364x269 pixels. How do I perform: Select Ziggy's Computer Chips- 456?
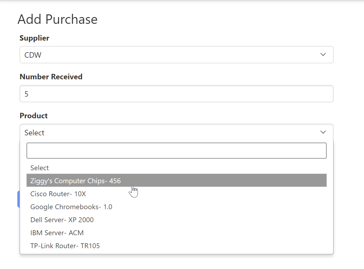click(x=76, y=181)
